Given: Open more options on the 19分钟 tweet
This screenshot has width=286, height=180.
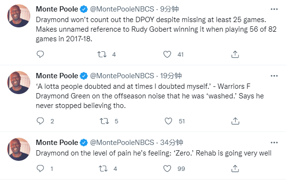Looking at the screenshot, I should click(x=274, y=76).
